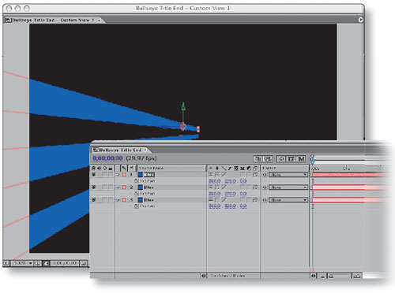395x293 pixels.
Task: Click parent pick whip of layer 1
Action: pyautogui.click(x=265, y=175)
